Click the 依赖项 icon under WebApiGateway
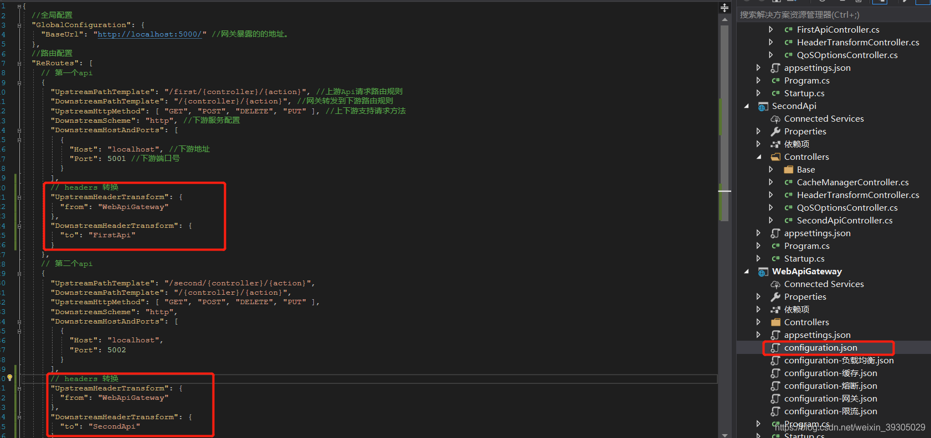The width and height of the screenshot is (931, 438). 775,310
